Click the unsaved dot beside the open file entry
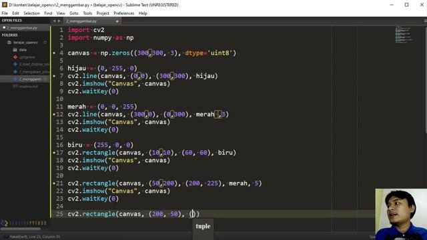427x240 pixels. [x=4, y=28]
